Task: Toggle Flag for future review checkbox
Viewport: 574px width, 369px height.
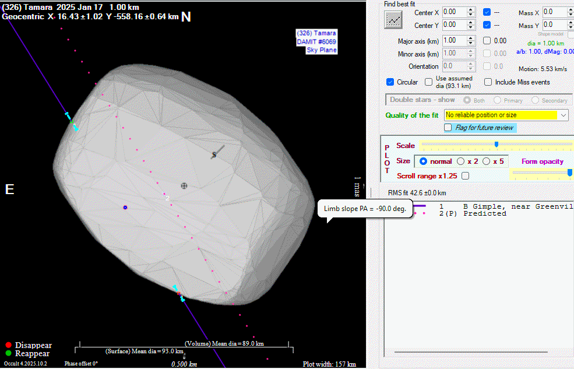Action: [x=448, y=127]
